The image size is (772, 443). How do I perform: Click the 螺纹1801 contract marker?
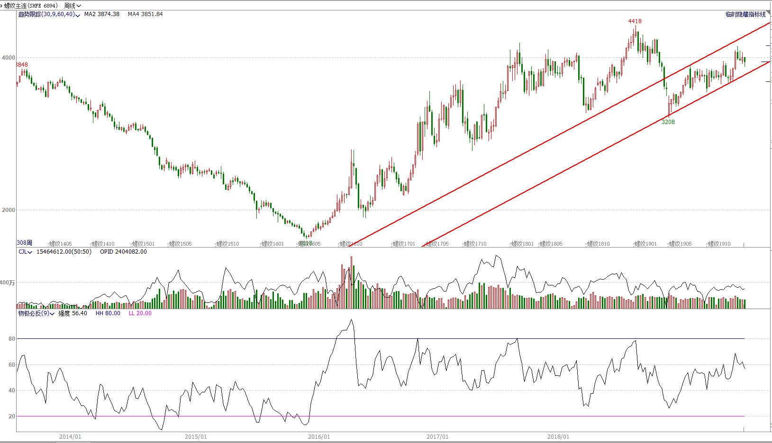pos(522,244)
